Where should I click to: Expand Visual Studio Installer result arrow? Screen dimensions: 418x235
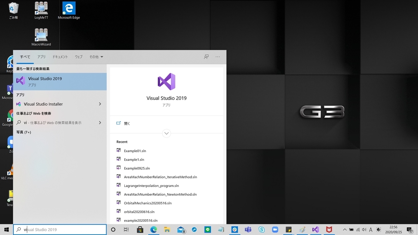click(100, 104)
